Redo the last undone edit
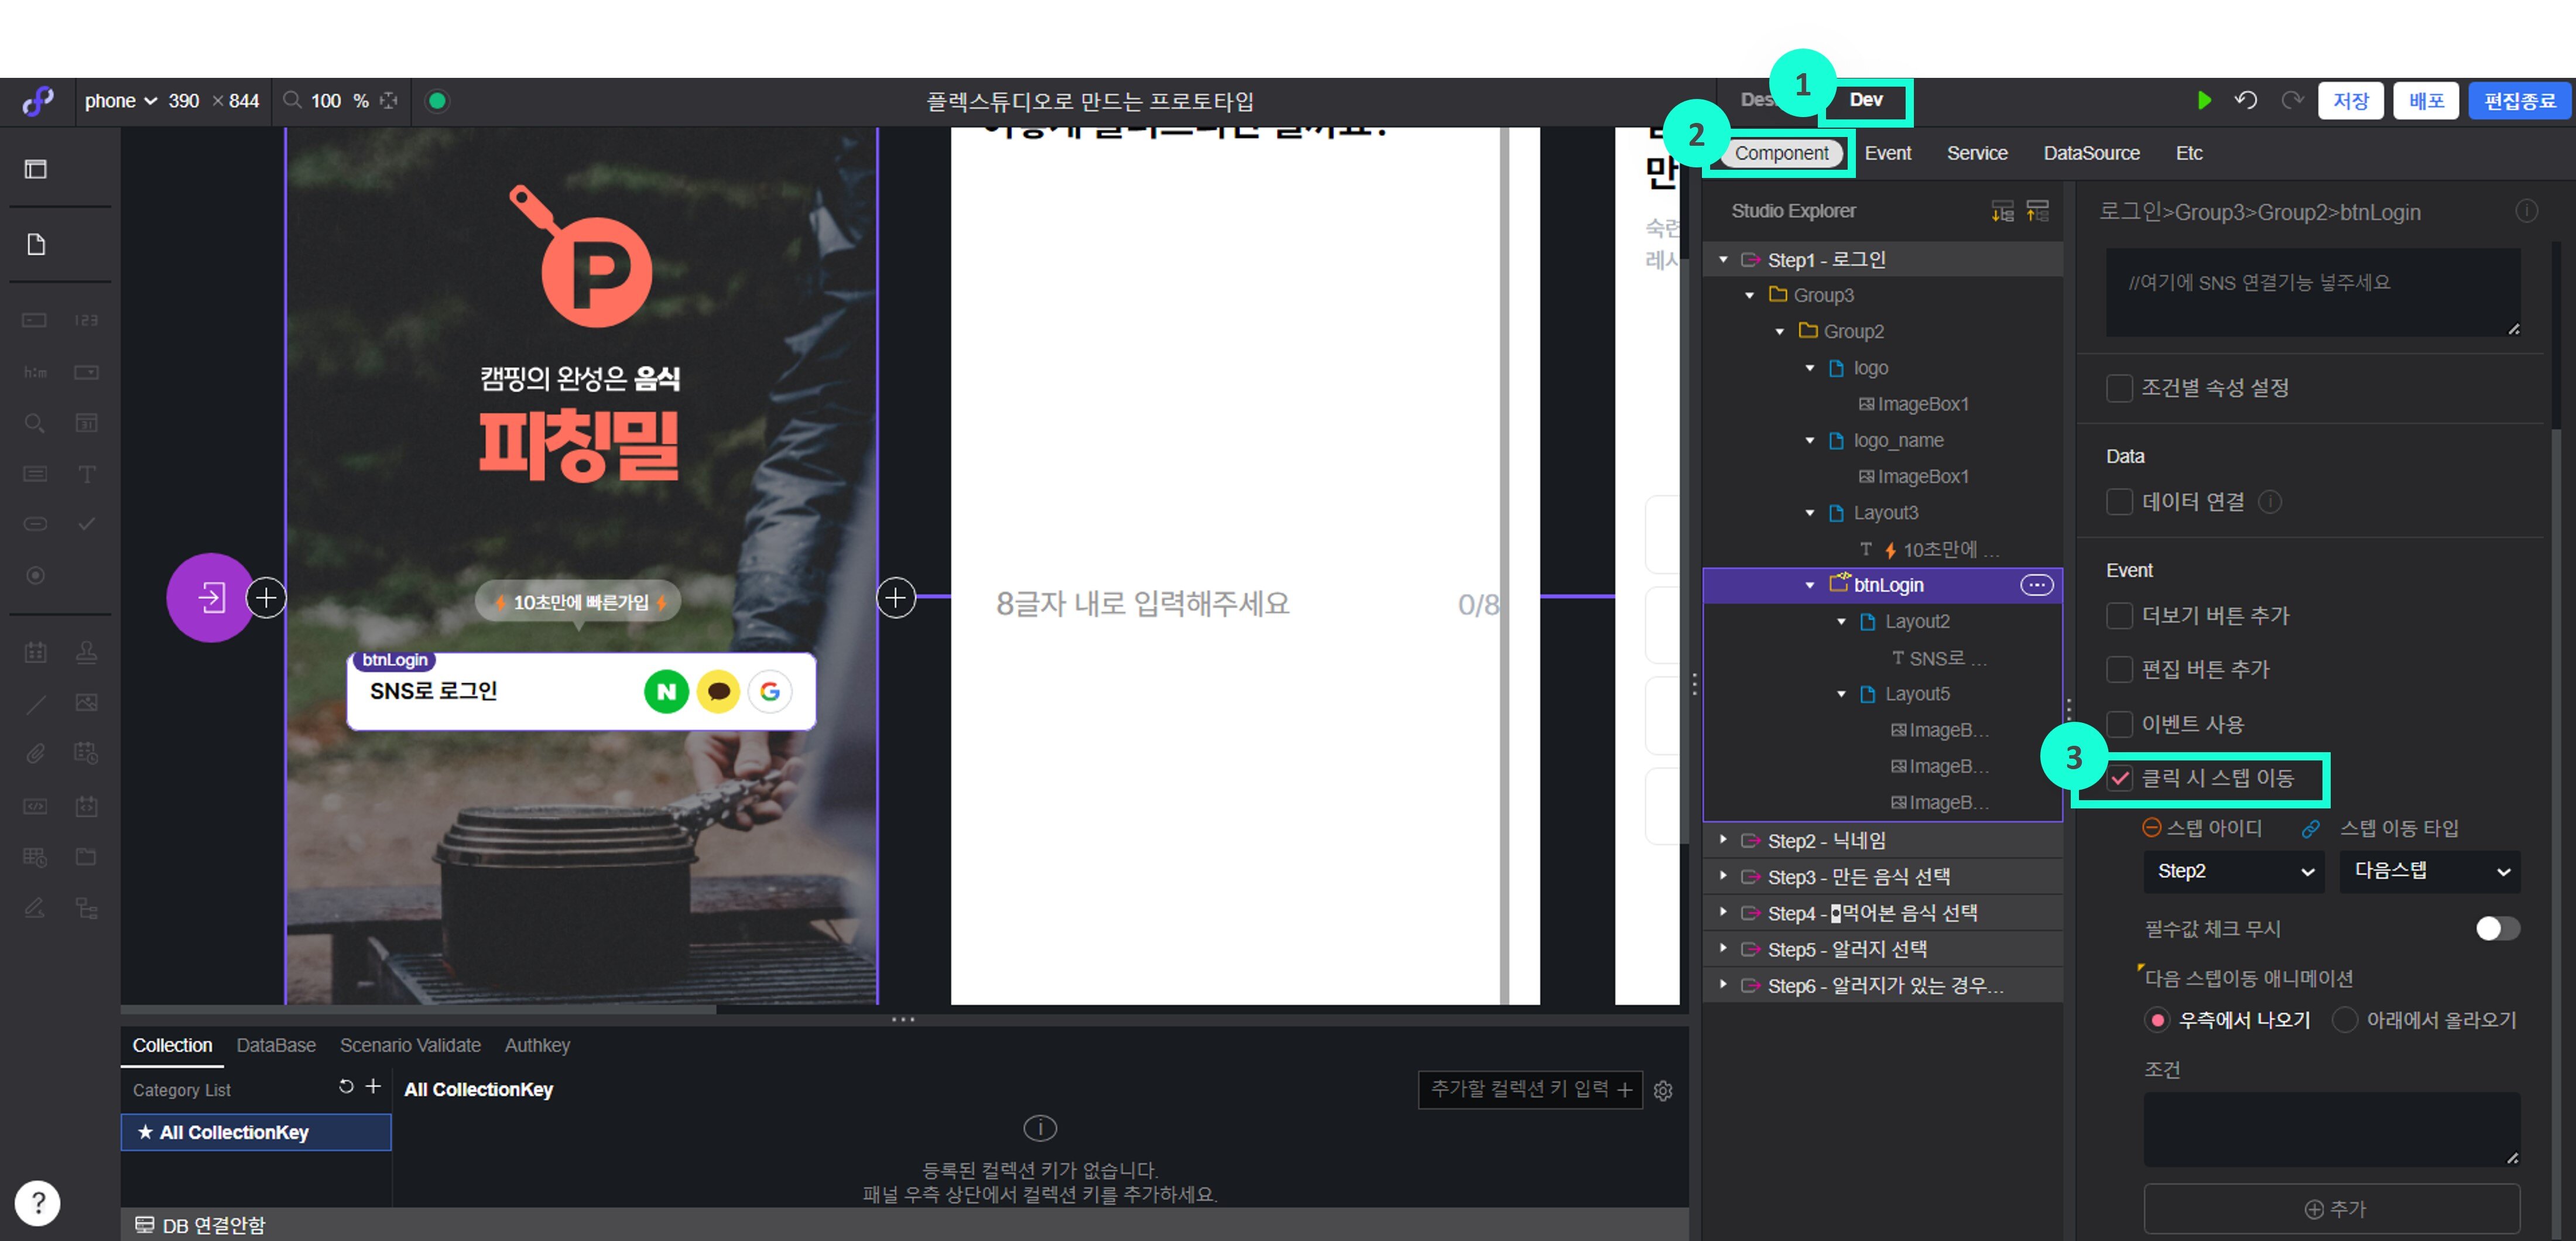2576x1241 pixels. pyautogui.click(x=2291, y=101)
